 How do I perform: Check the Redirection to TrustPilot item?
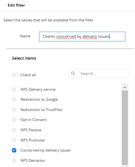pyautogui.click(x=14, y=110)
